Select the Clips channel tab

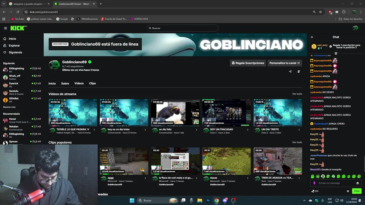pyautogui.click(x=92, y=83)
